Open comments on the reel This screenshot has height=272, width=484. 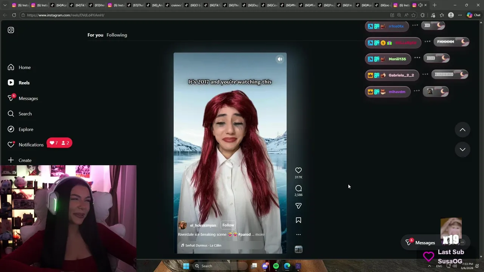pos(298,188)
